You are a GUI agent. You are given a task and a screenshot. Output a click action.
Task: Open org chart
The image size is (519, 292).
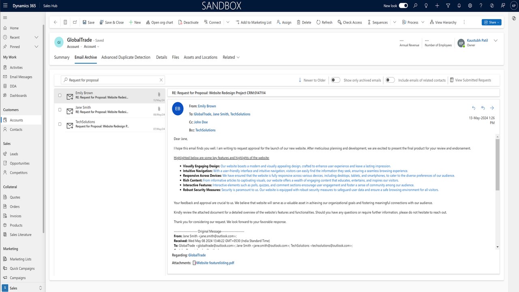click(159, 22)
